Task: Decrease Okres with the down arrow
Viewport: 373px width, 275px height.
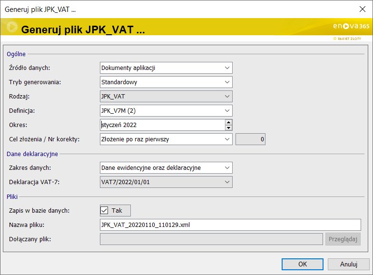Action: [228, 128]
